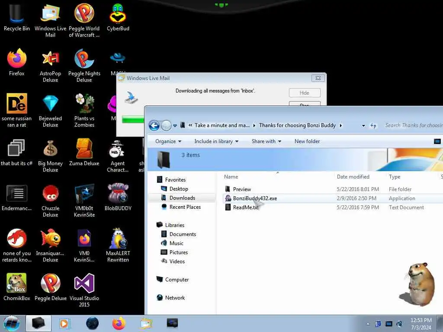
Task: Select the 'some russian ran a rat' icon
Action: [17, 110]
